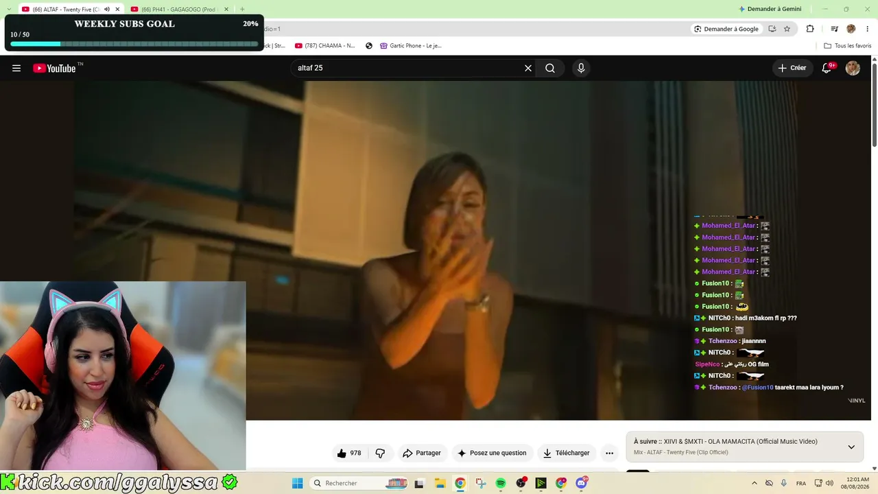Open the Snipping Tool in the taskbar
878x494 pixels.
[481, 483]
